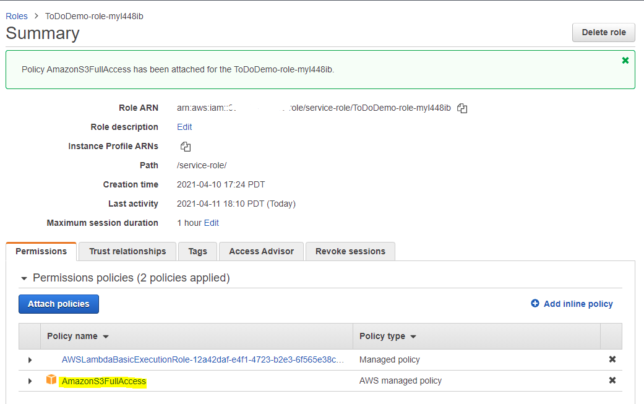The image size is (644, 404).
Task: Go back to Roles breadcrumb
Action: point(17,16)
